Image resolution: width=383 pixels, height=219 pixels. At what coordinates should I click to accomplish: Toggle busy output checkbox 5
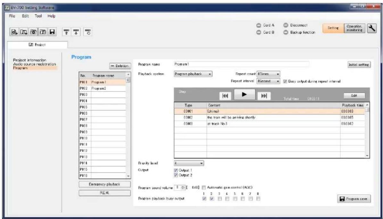coord(235,199)
